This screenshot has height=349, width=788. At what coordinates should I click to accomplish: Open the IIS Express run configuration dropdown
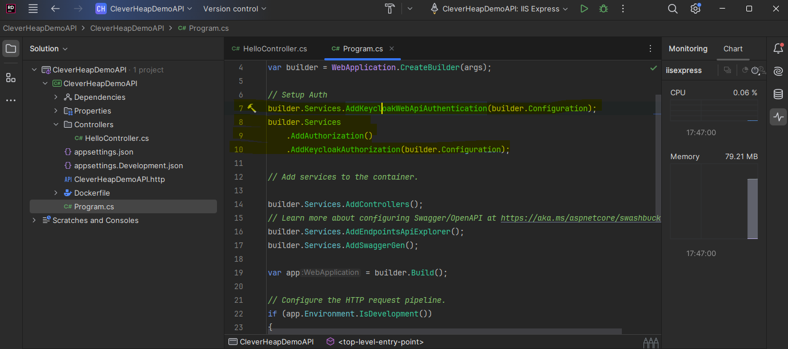click(x=498, y=9)
